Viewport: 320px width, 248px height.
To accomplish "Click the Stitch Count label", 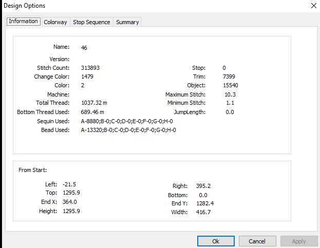I will 53,68.
